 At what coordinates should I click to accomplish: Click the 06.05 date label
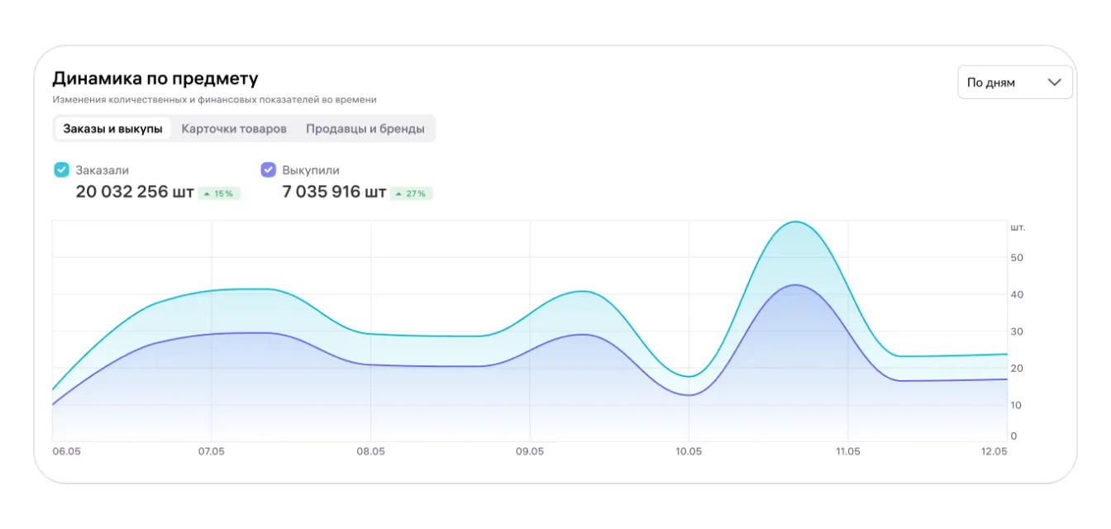(65, 451)
